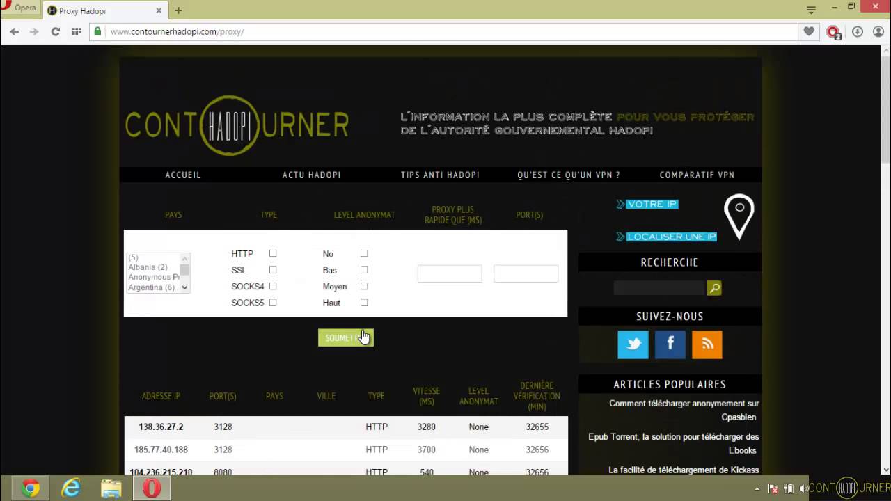The height and width of the screenshot is (501, 891).
Task: Check the SOCKS4 type checkbox
Action: pyautogui.click(x=273, y=286)
